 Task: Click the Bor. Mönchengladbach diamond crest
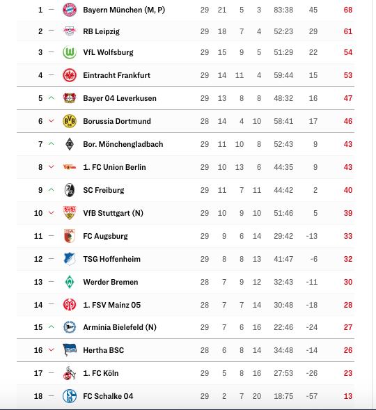click(x=70, y=144)
